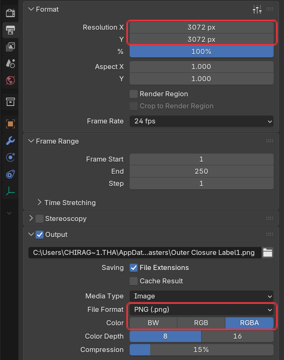284x360 pixels.
Task: Click folder icon to browse output path
Action: tap(268, 252)
